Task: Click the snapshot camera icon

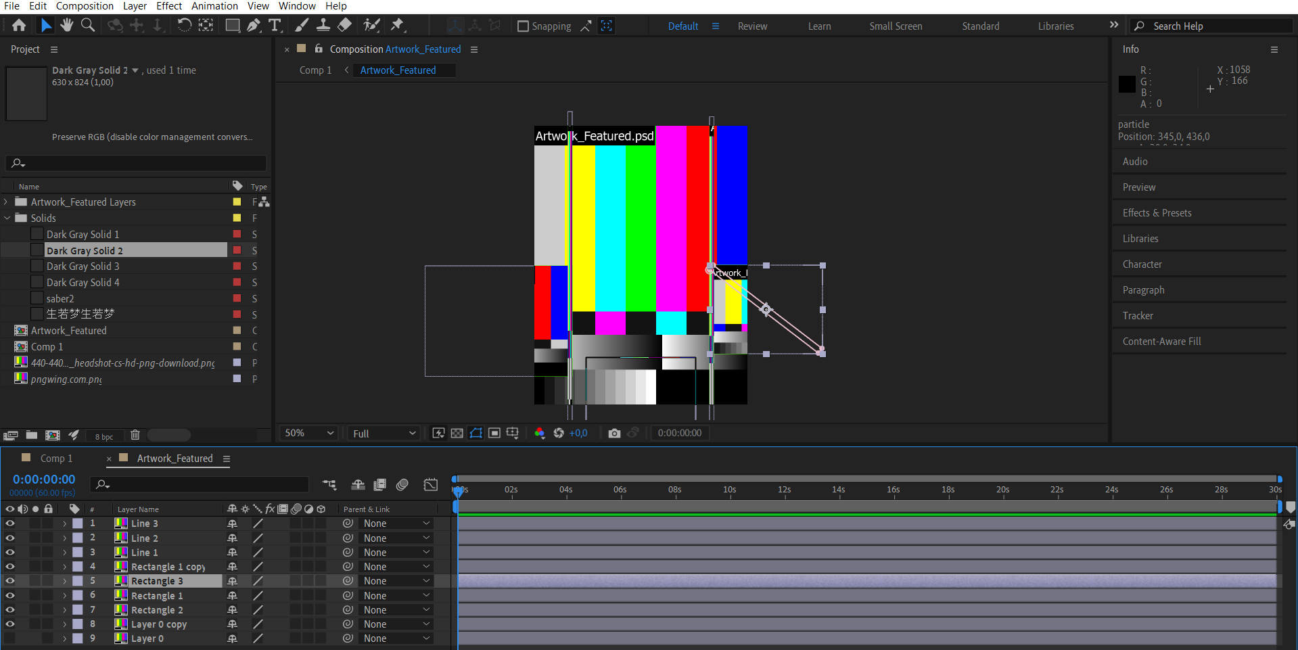Action: (x=614, y=433)
